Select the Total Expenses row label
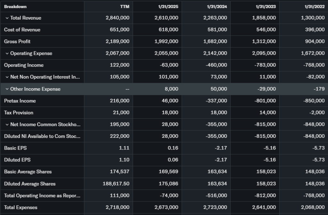The image size is (328, 215). click(x=20, y=207)
